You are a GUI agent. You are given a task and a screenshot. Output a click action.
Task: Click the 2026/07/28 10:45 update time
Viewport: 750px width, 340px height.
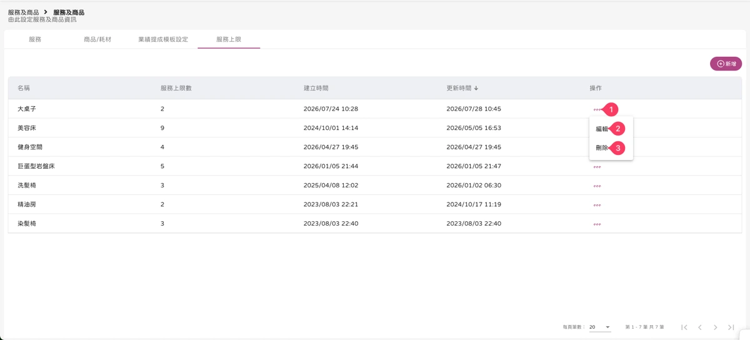point(474,109)
